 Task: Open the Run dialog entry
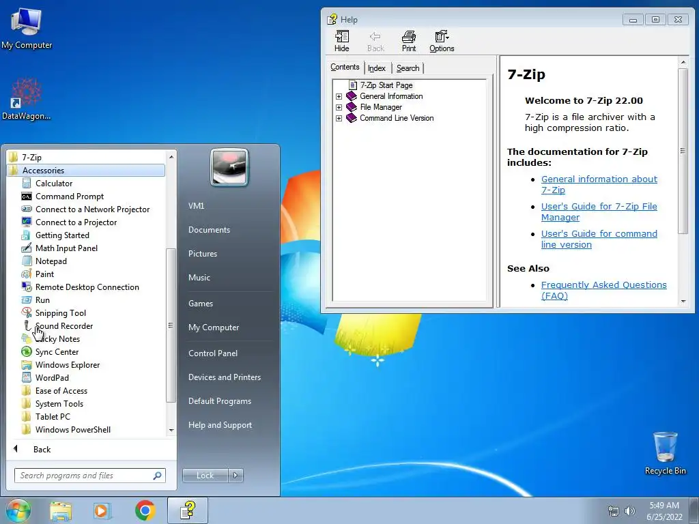(x=42, y=300)
